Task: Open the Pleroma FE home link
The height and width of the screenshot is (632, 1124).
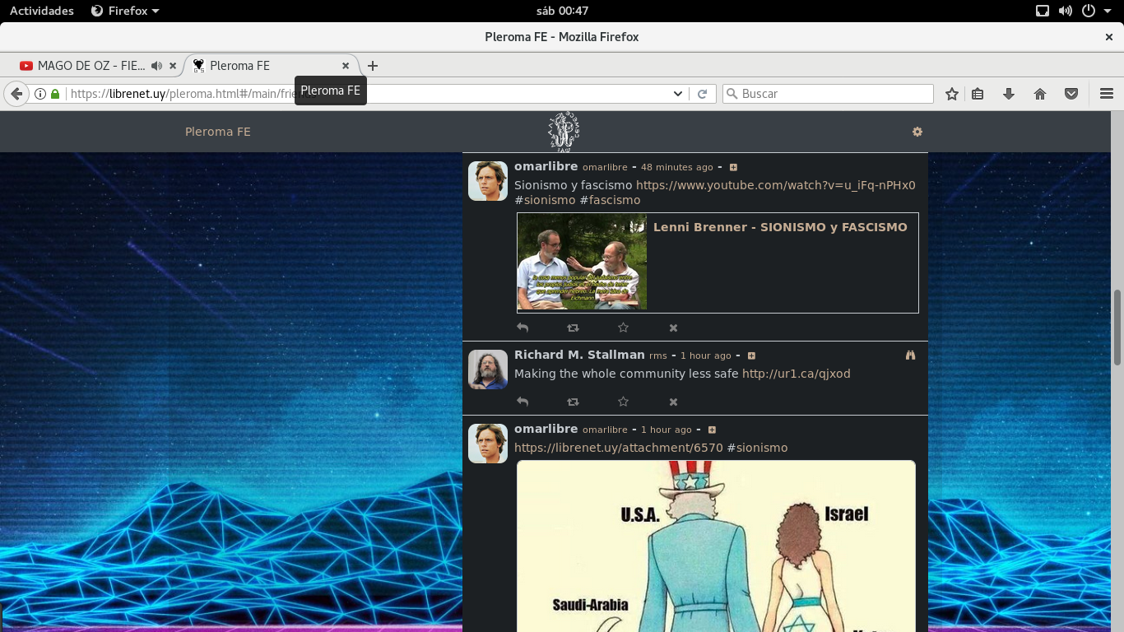Action: pos(218,132)
